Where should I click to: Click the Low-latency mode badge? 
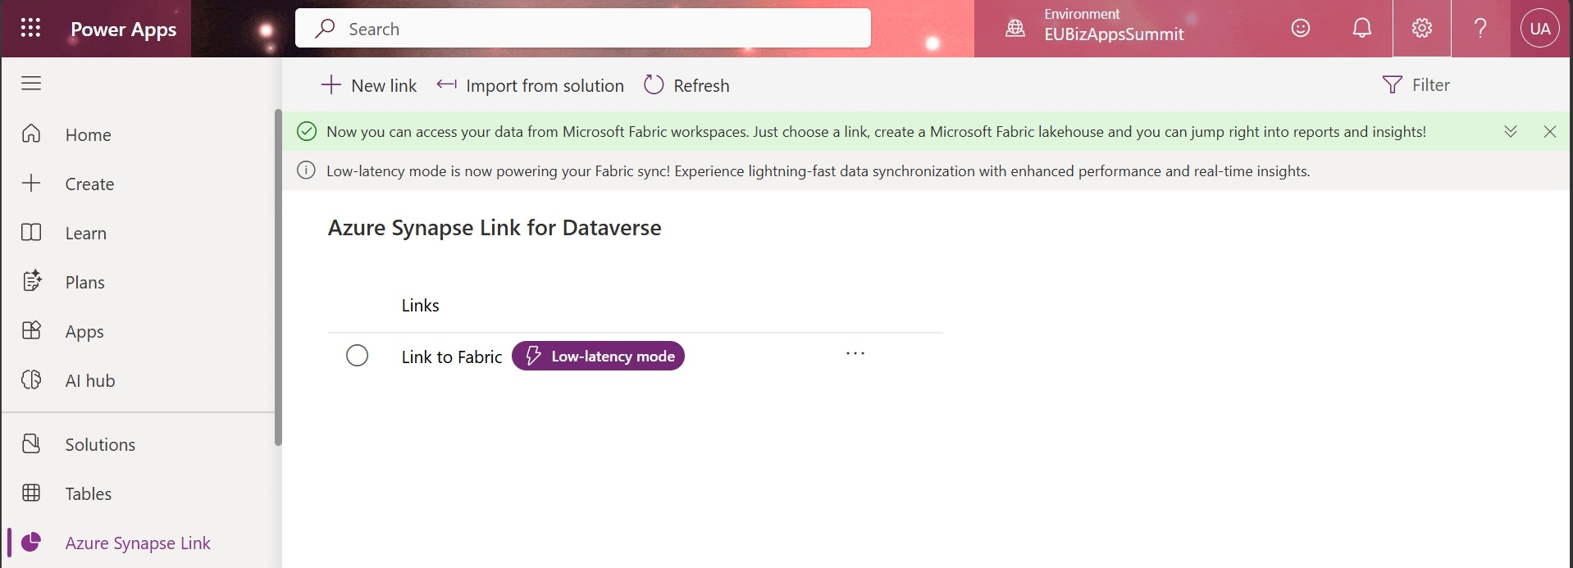(598, 356)
